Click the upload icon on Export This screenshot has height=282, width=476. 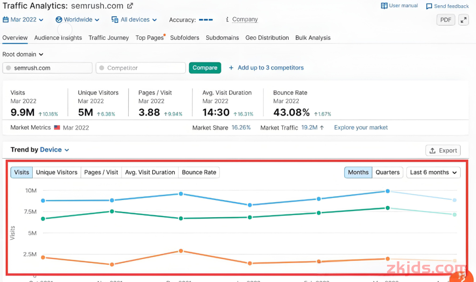(433, 151)
